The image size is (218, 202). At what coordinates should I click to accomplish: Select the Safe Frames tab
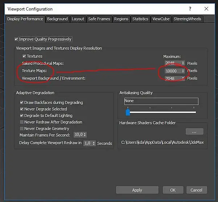point(99,19)
